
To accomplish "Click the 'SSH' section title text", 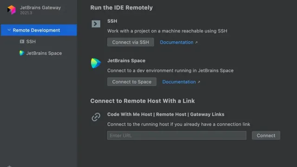I will pyautogui.click(x=112, y=21).
